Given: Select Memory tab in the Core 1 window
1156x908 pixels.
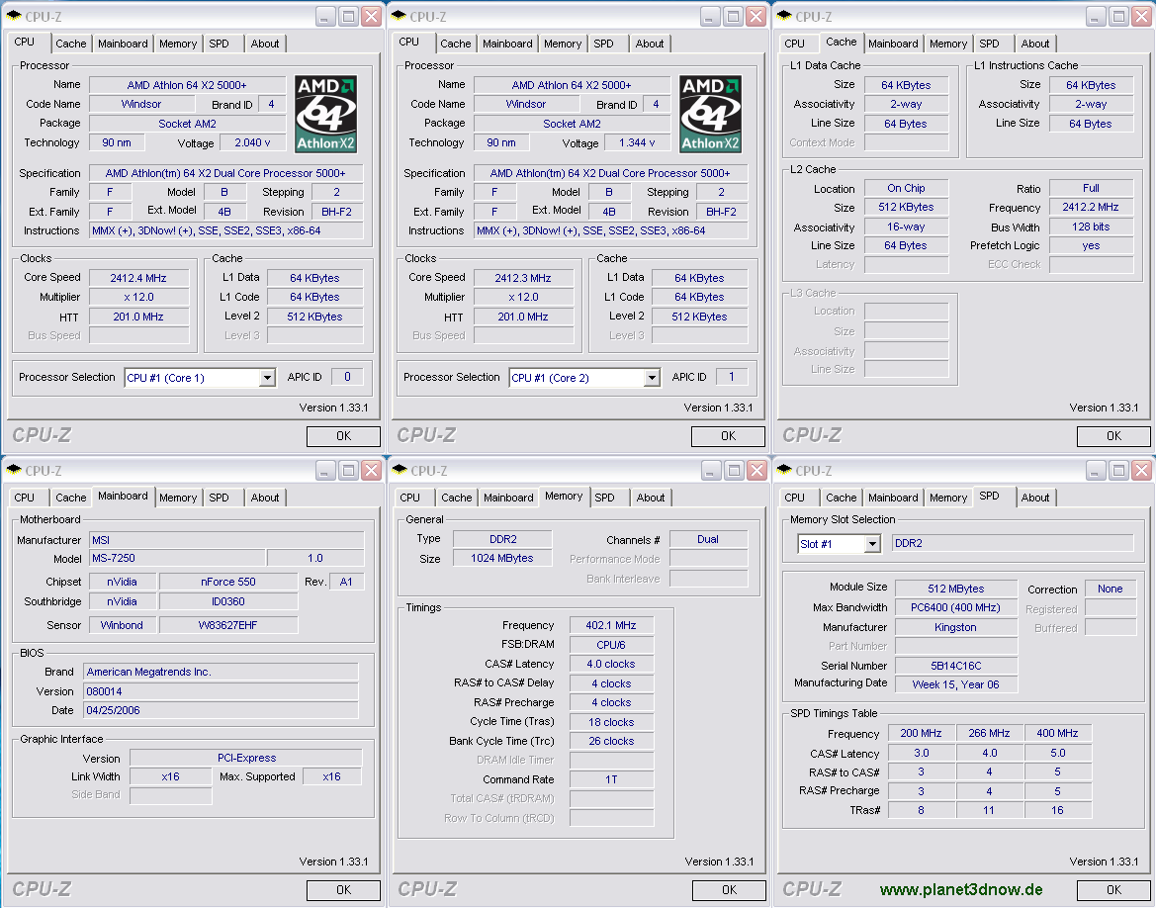Looking at the screenshot, I should [x=178, y=44].
